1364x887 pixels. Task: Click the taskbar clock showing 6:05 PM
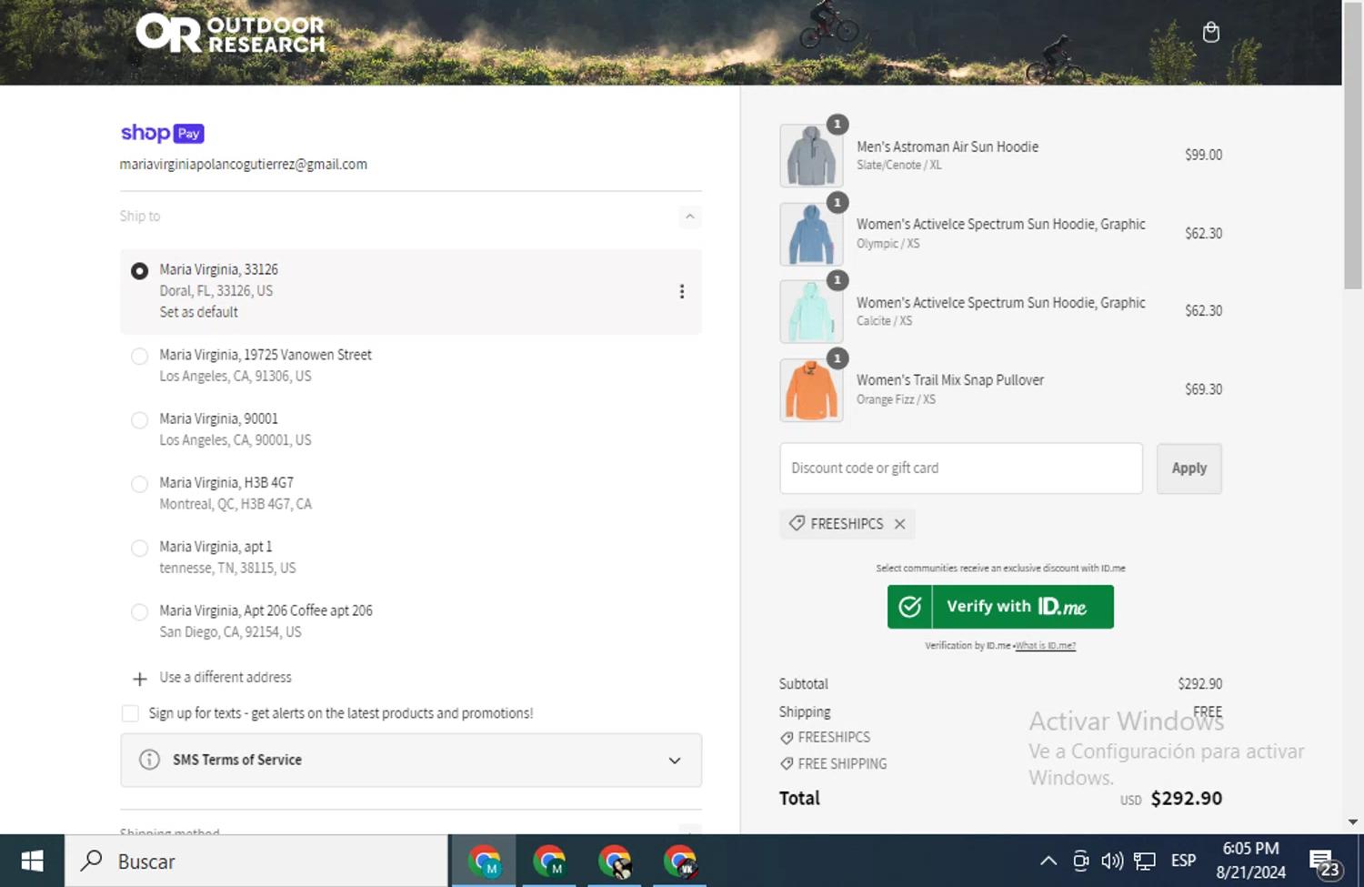(x=1250, y=861)
